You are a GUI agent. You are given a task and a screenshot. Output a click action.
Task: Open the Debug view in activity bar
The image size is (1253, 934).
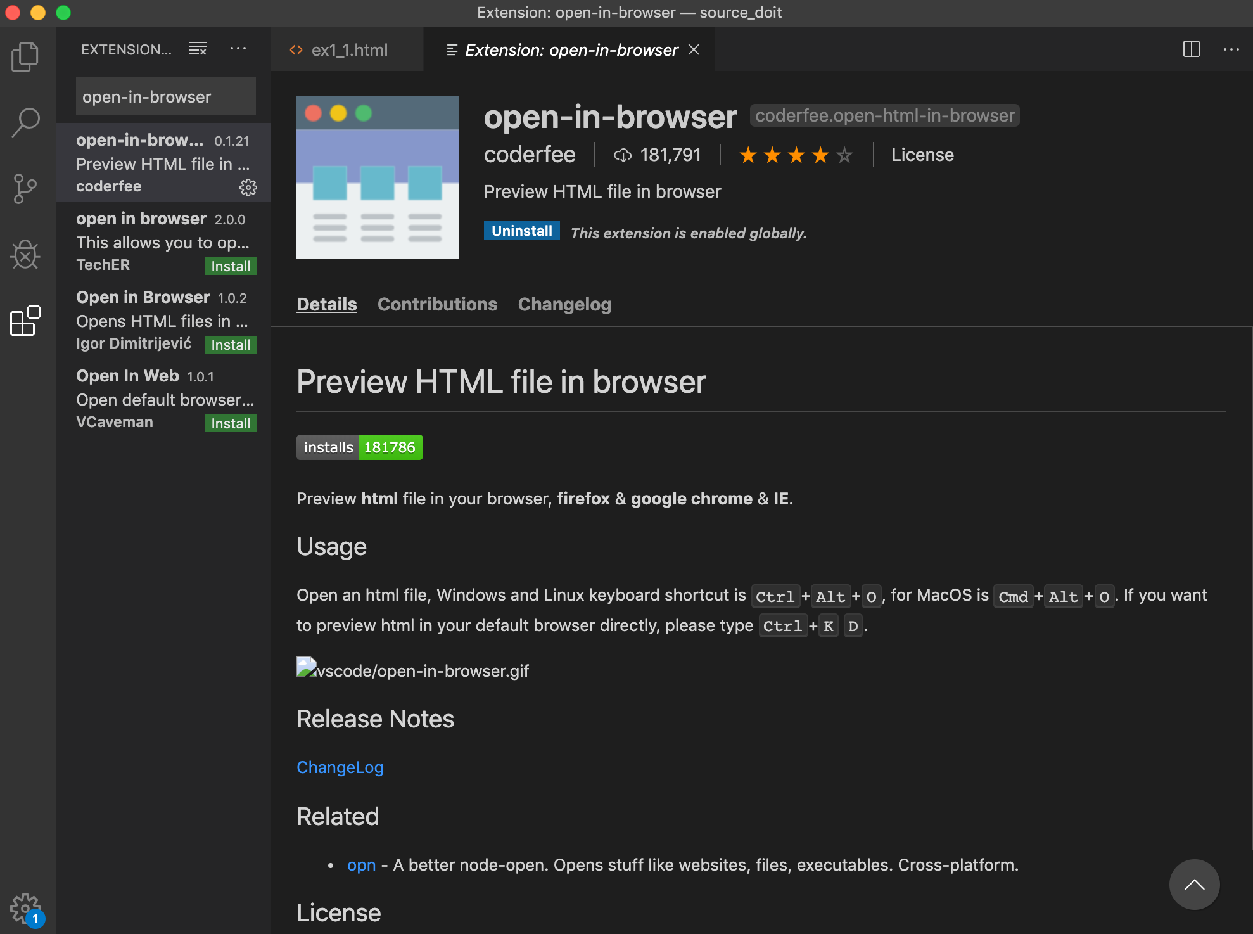(x=25, y=255)
